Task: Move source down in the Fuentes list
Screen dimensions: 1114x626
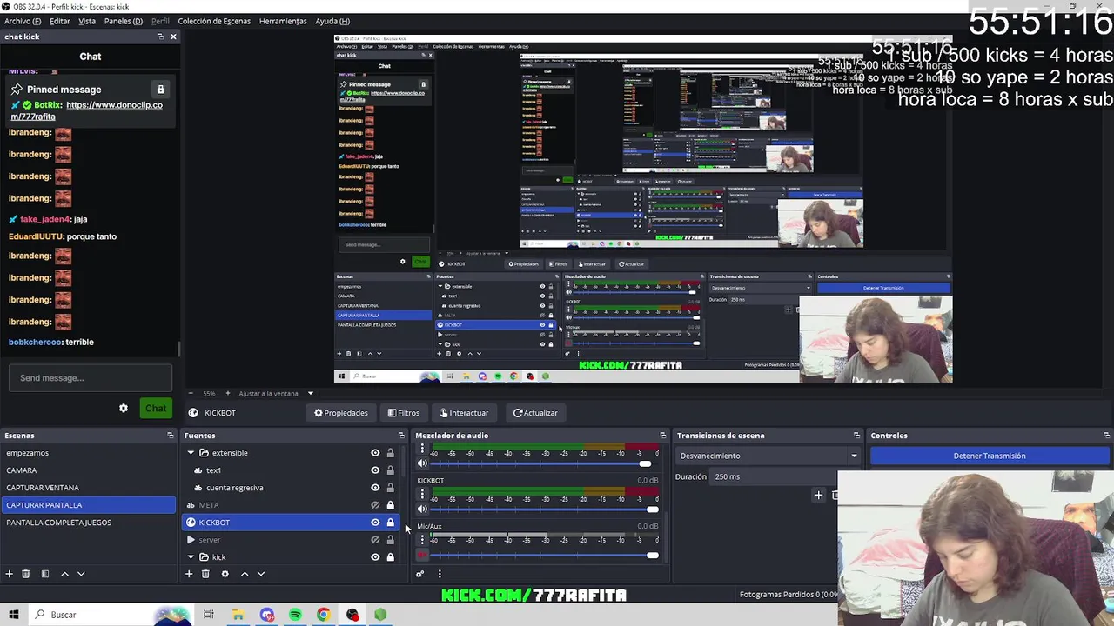Action: [260, 574]
